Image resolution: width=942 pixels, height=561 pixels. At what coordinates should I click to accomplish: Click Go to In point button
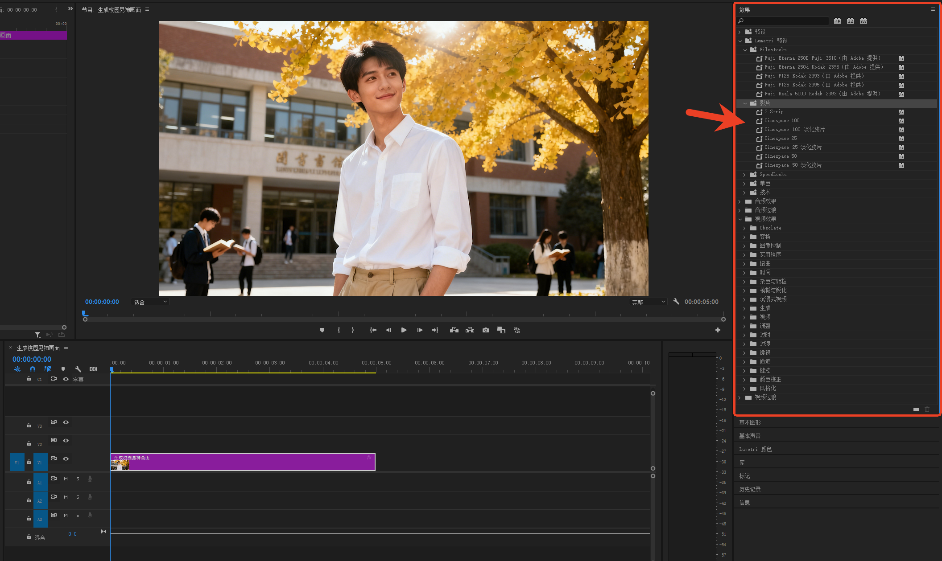(373, 330)
